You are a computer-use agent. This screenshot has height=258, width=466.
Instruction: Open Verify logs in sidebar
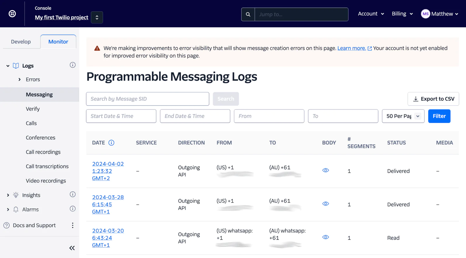tap(33, 109)
